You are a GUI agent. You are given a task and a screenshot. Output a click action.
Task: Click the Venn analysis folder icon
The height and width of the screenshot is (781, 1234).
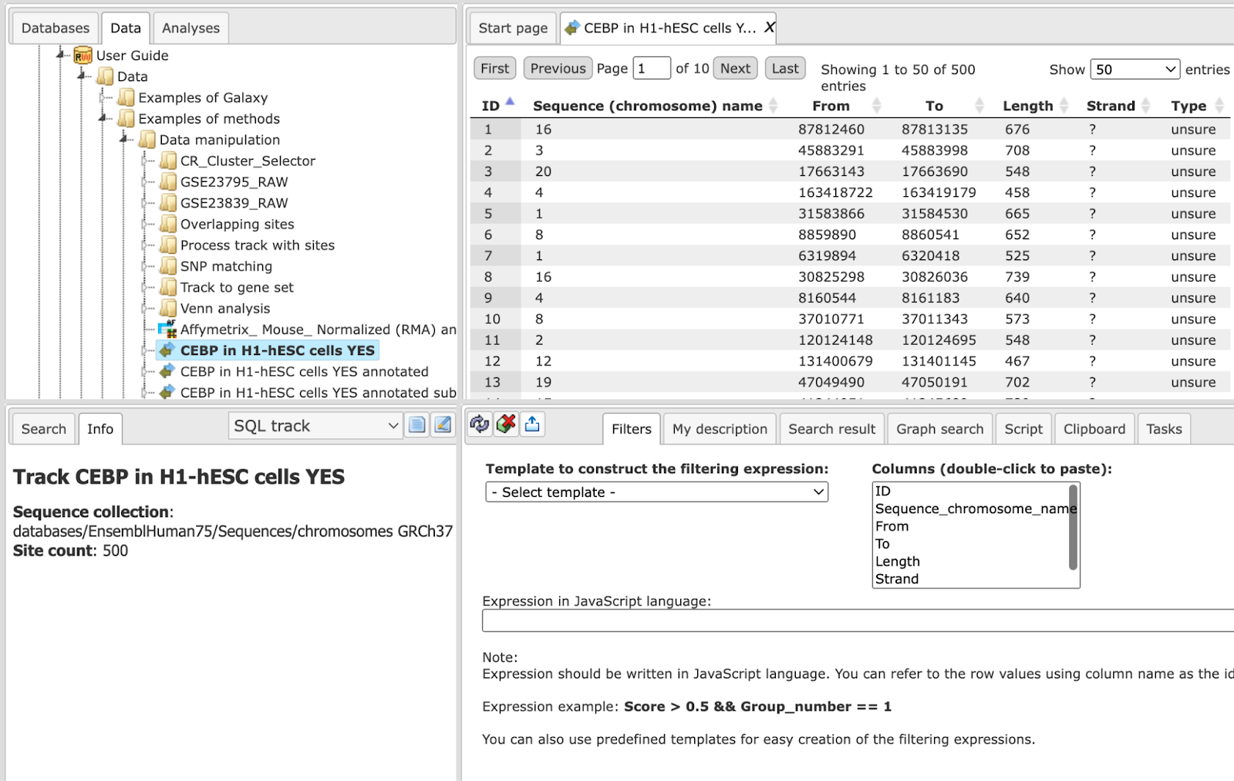coord(167,308)
